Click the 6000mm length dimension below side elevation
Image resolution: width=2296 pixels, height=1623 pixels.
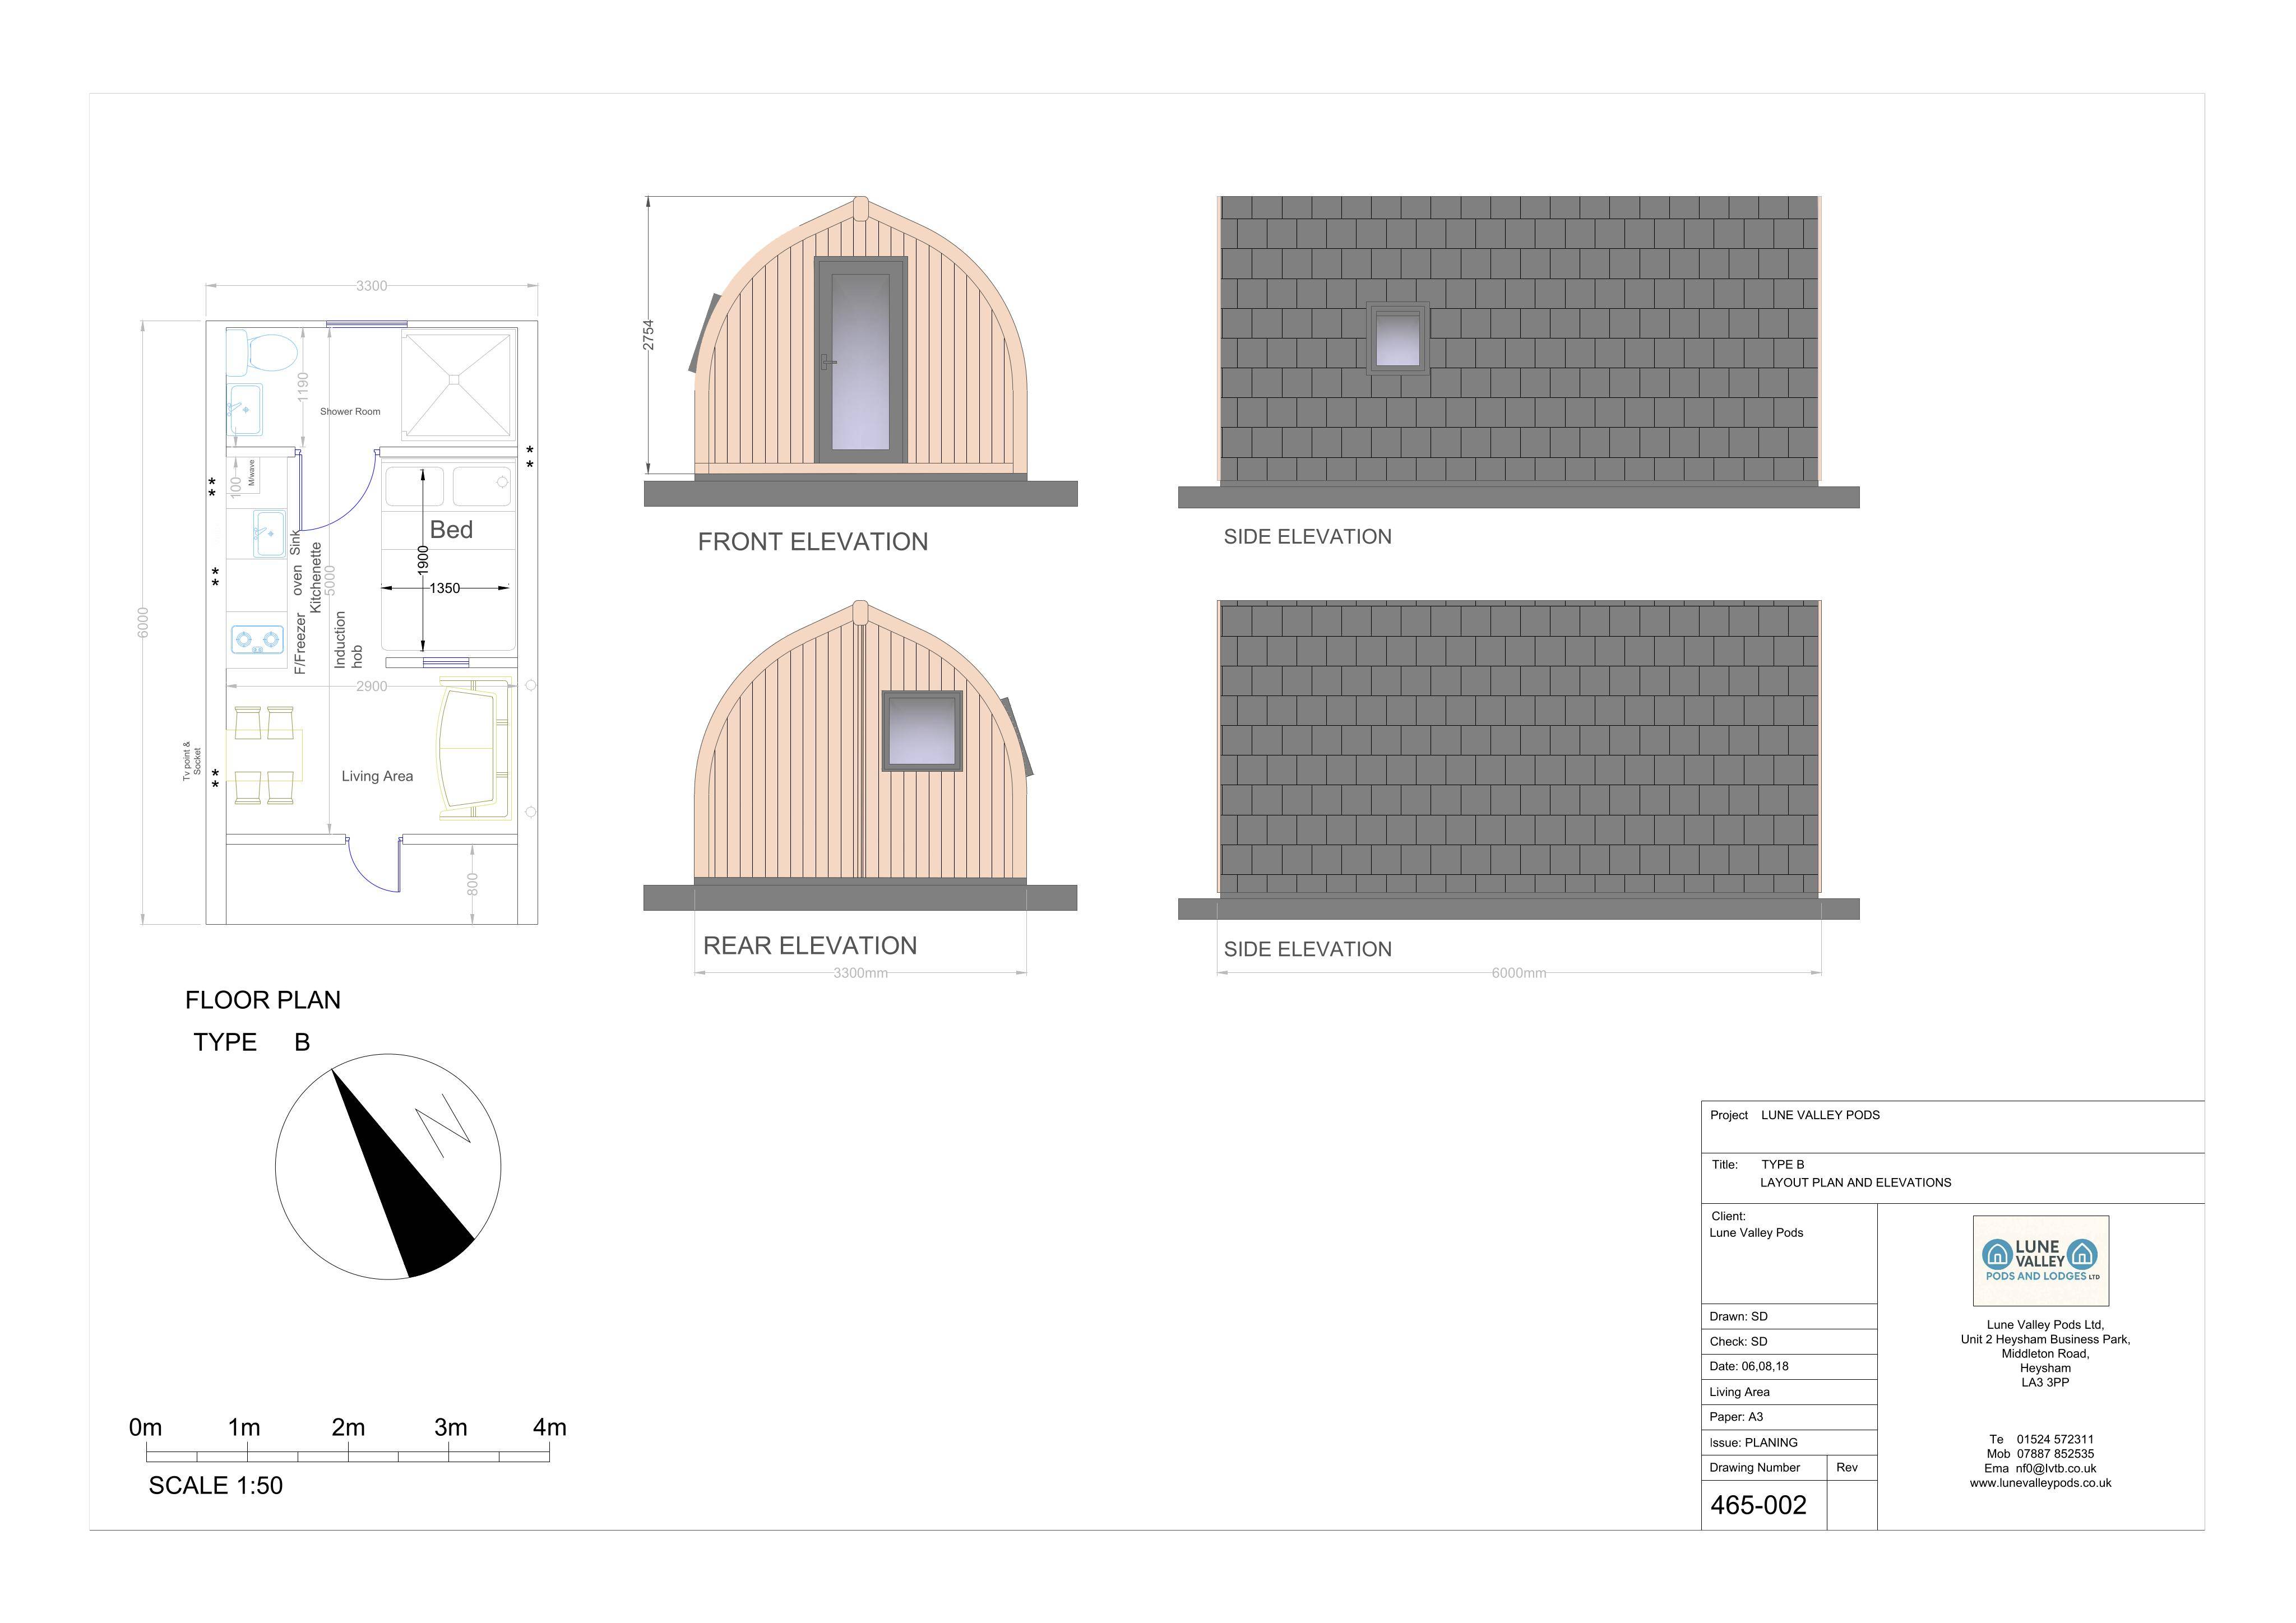[x=1518, y=973]
